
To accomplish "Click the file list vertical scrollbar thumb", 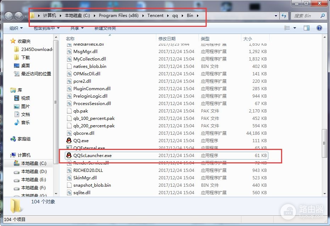I will coord(324,143).
